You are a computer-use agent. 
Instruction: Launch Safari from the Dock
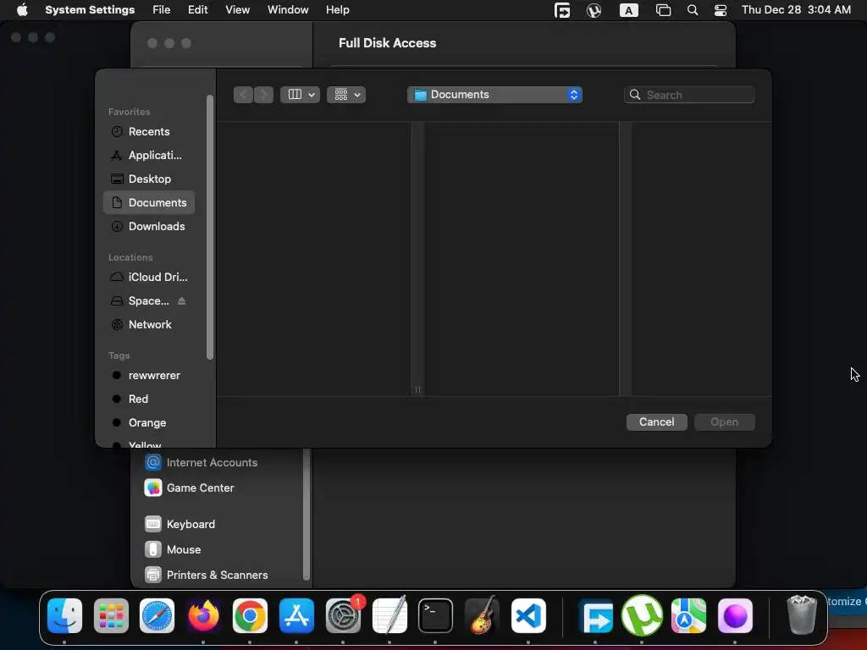(x=157, y=616)
